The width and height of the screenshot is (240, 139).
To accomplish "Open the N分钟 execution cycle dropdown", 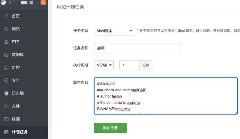I will (103, 65).
